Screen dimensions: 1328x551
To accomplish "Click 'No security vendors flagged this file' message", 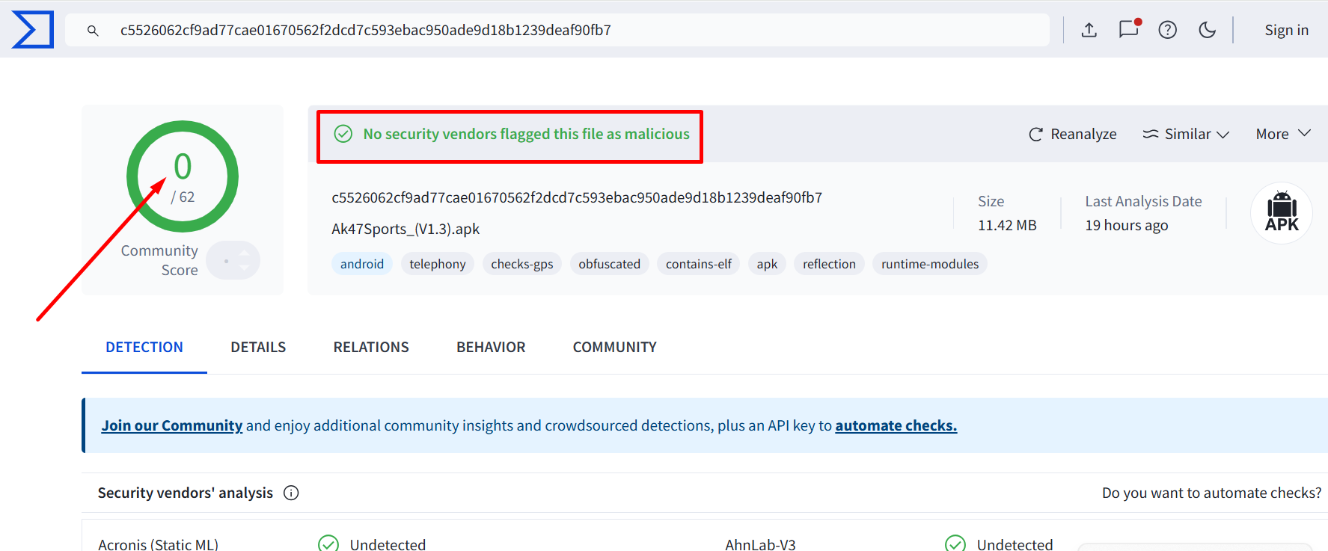I will (526, 134).
